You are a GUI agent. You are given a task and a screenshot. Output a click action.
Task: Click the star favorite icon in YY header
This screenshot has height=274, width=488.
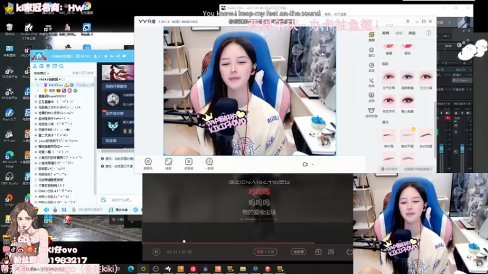(106, 56)
